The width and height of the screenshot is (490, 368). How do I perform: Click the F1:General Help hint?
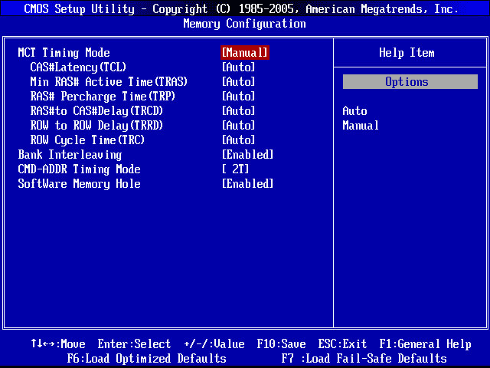(426, 344)
